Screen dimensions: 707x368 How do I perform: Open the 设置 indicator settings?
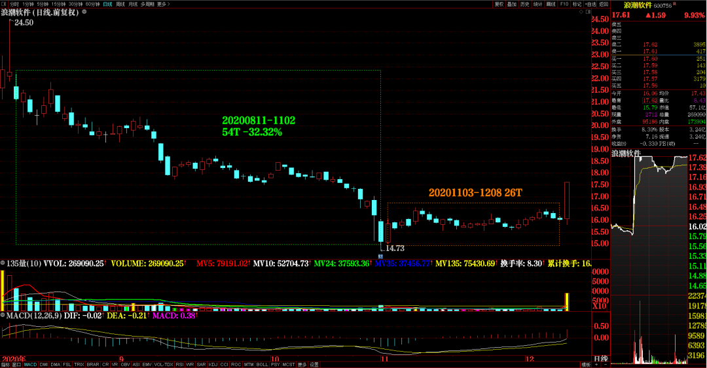[x=314, y=364]
